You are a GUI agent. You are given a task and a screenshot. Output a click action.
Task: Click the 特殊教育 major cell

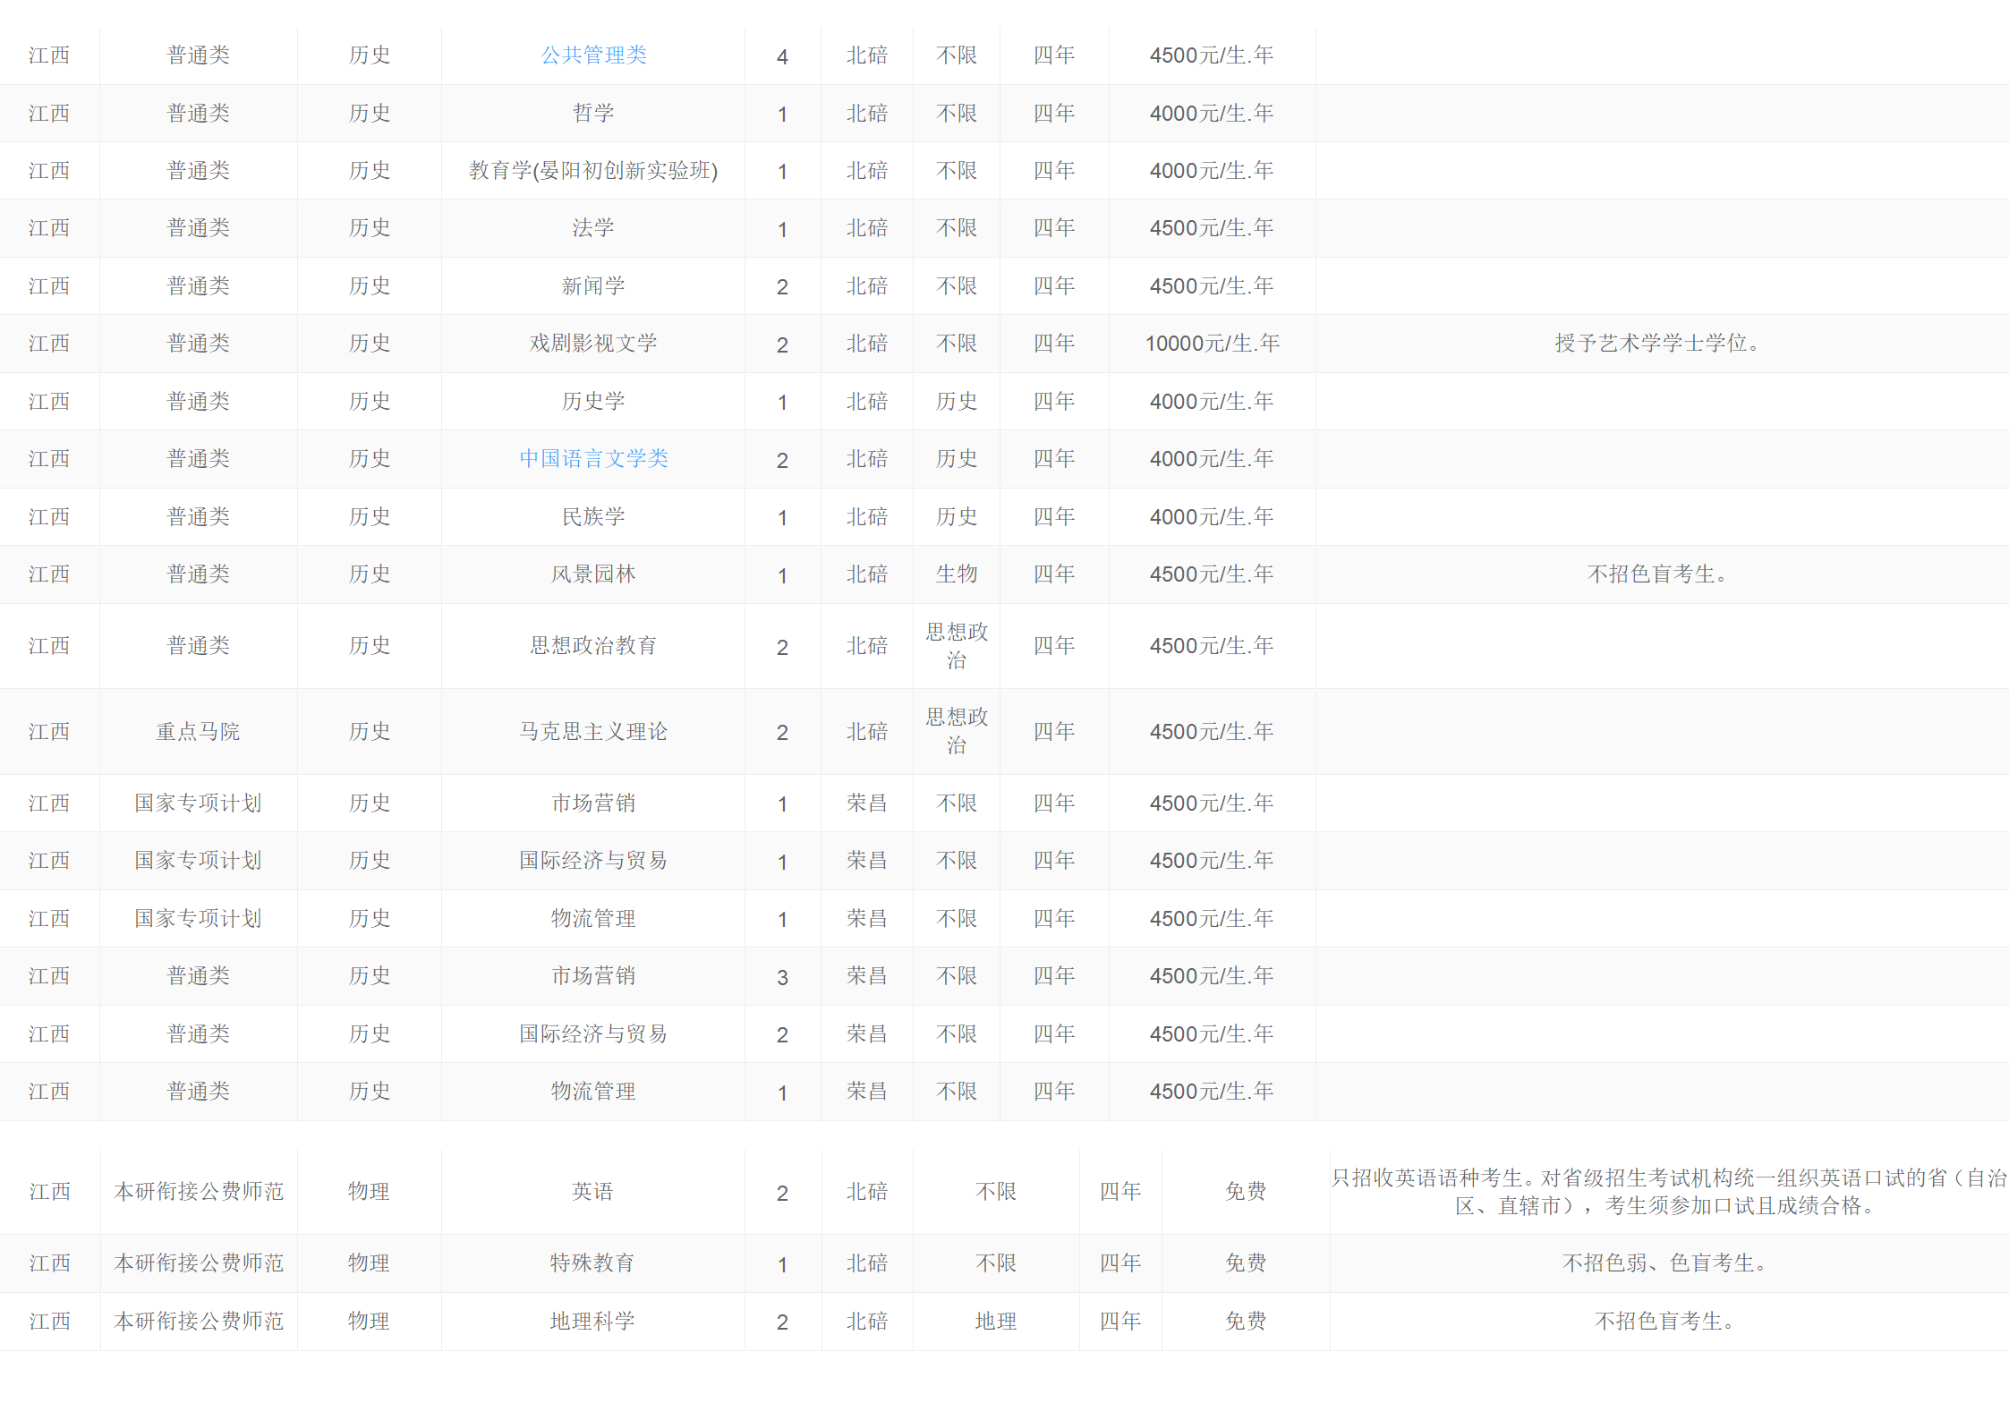pos(592,1263)
